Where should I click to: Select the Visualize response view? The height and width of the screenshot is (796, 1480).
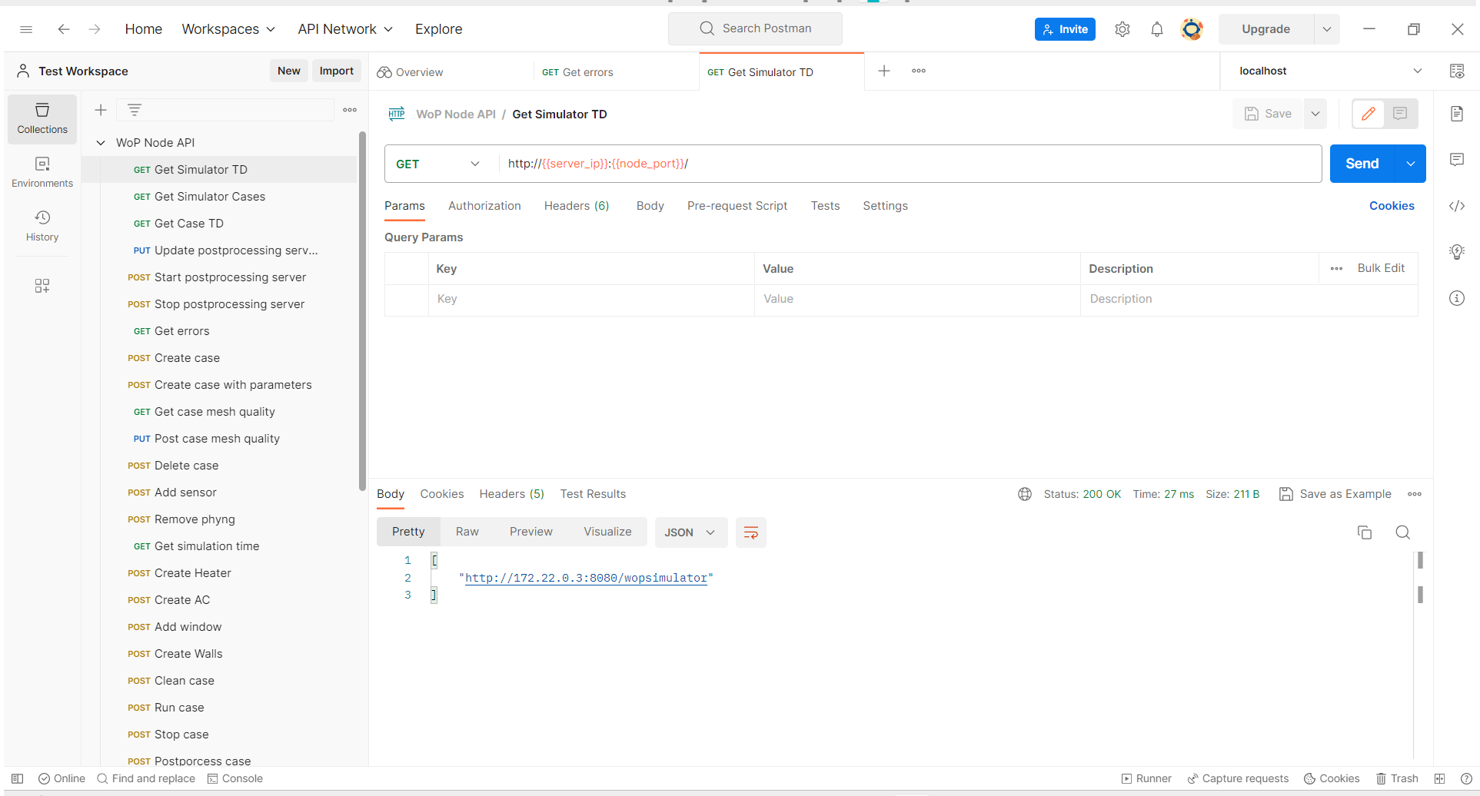pyautogui.click(x=607, y=532)
